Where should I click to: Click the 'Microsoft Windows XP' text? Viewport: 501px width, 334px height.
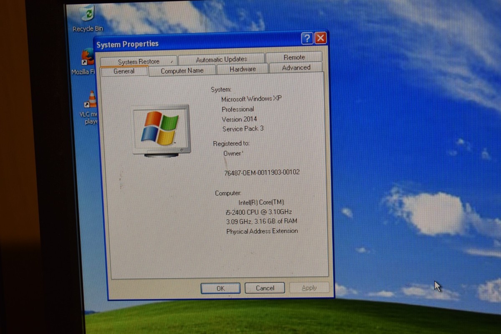click(251, 99)
